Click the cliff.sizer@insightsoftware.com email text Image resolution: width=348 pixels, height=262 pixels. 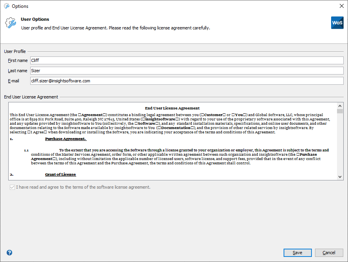pos(62,81)
